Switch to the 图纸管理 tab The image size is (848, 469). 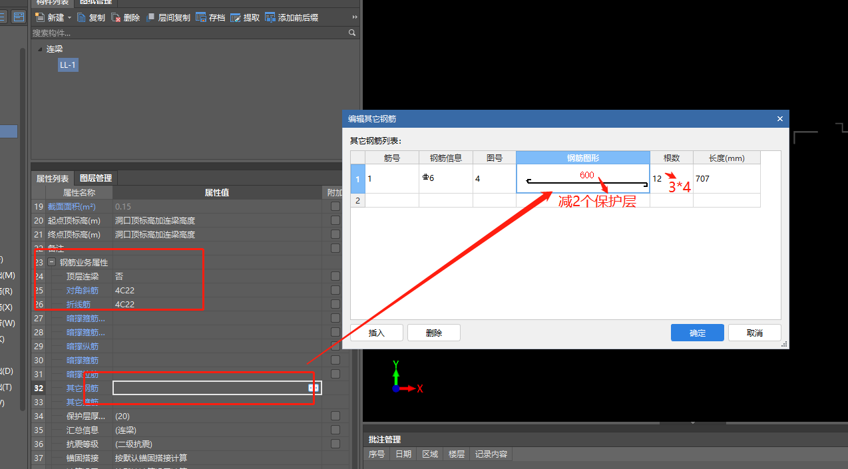point(96,3)
